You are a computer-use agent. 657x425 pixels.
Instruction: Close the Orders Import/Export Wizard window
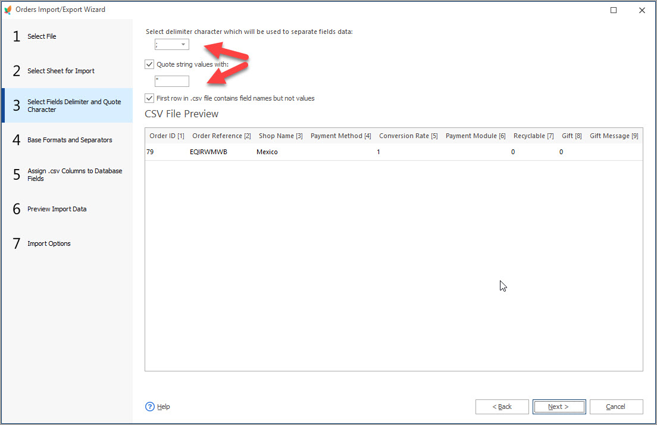click(642, 10)
